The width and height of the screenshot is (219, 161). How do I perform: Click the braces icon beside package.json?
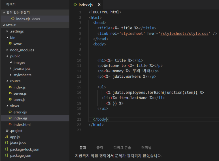tap(7, 156)
